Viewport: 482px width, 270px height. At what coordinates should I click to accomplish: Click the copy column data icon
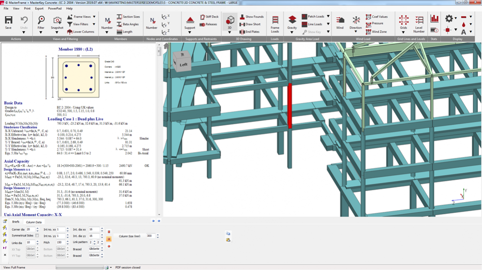coord(228,233)
